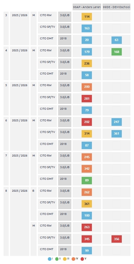Open the yellow 361 score in group 8
Viewport: 134px width, 264px height.
pos(87,204)
